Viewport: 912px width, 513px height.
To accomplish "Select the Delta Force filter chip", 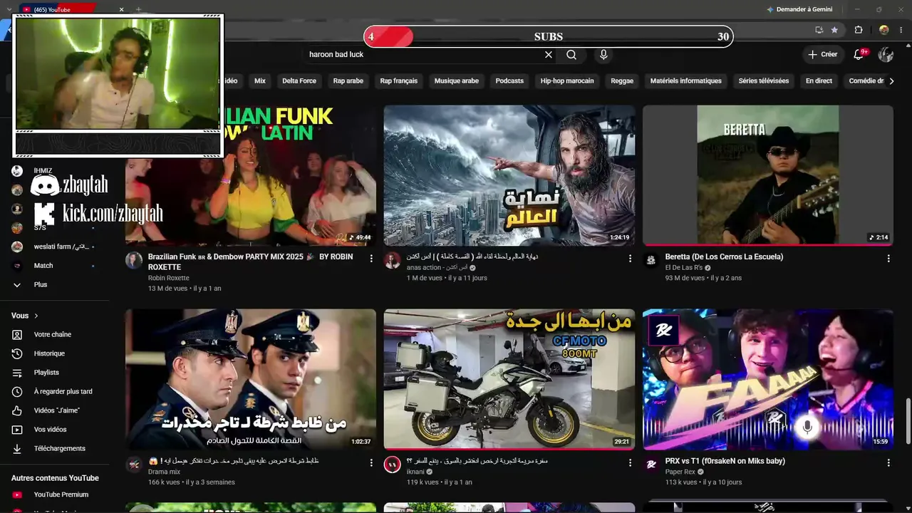I will pos(299,81).
